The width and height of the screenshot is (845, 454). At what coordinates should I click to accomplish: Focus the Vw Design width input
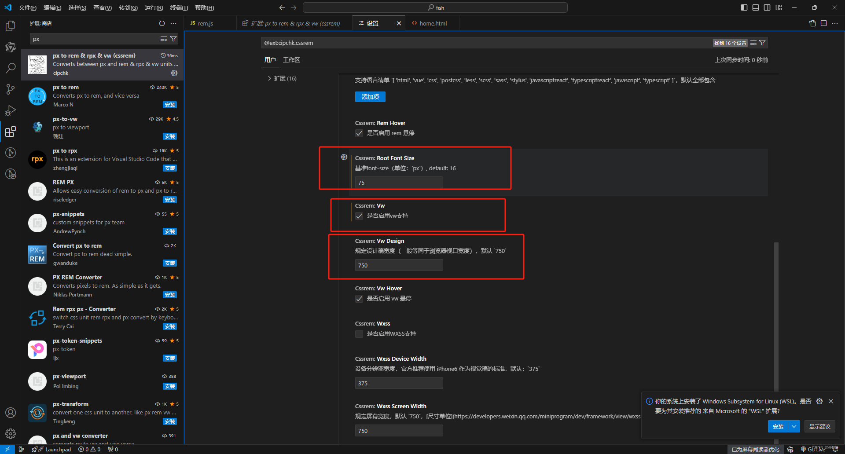[x=399, y=265]
